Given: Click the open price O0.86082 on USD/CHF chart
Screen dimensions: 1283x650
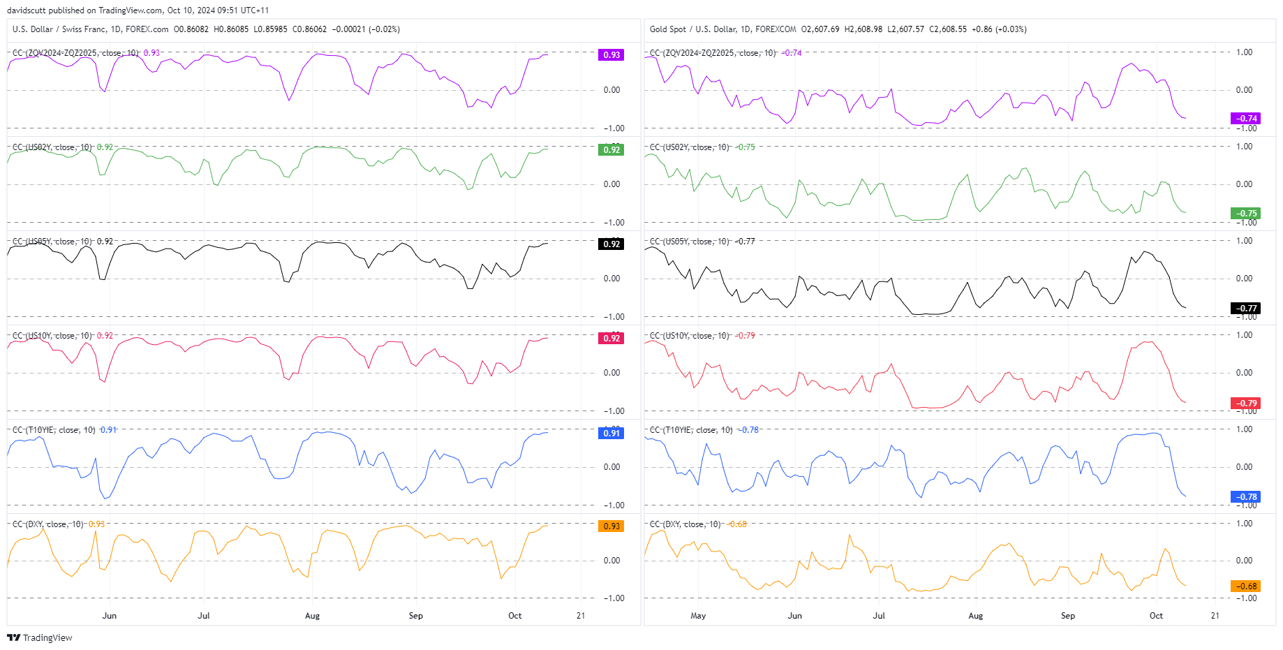Looking at the screenshot, I should click(191, 29).
